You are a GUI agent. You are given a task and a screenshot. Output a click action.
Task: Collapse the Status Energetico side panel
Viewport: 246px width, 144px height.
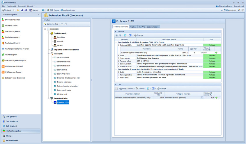point(38,15)
